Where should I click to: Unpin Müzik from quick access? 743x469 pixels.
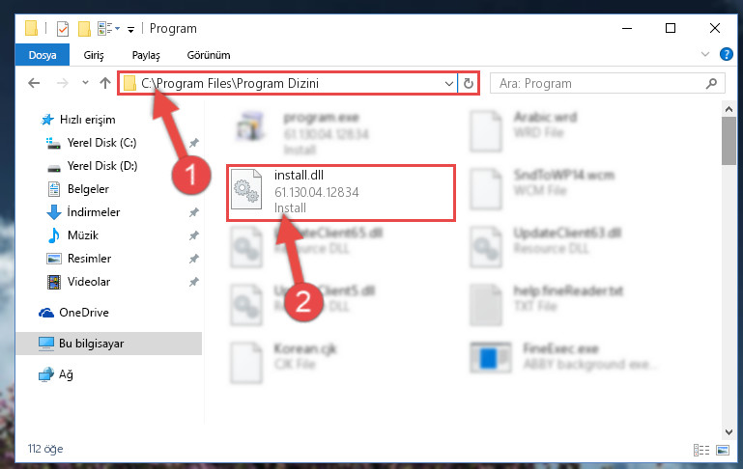tap(194, 235)
